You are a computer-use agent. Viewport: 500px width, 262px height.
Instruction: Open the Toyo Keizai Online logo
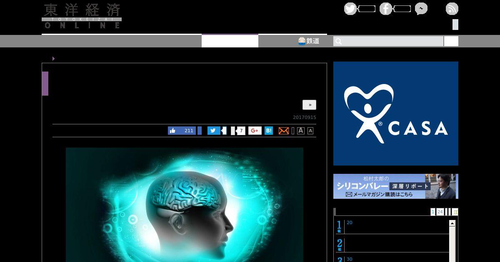point(82,16)
